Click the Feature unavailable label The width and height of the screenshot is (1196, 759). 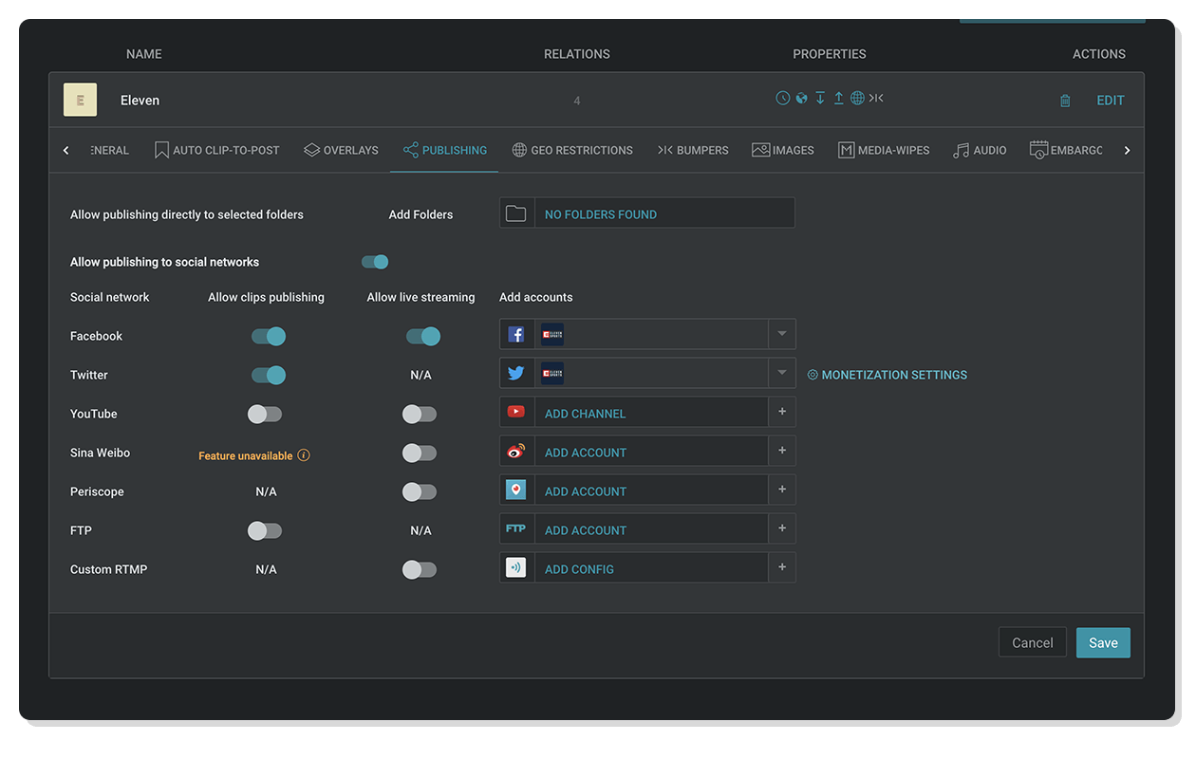tap(245, 456)
